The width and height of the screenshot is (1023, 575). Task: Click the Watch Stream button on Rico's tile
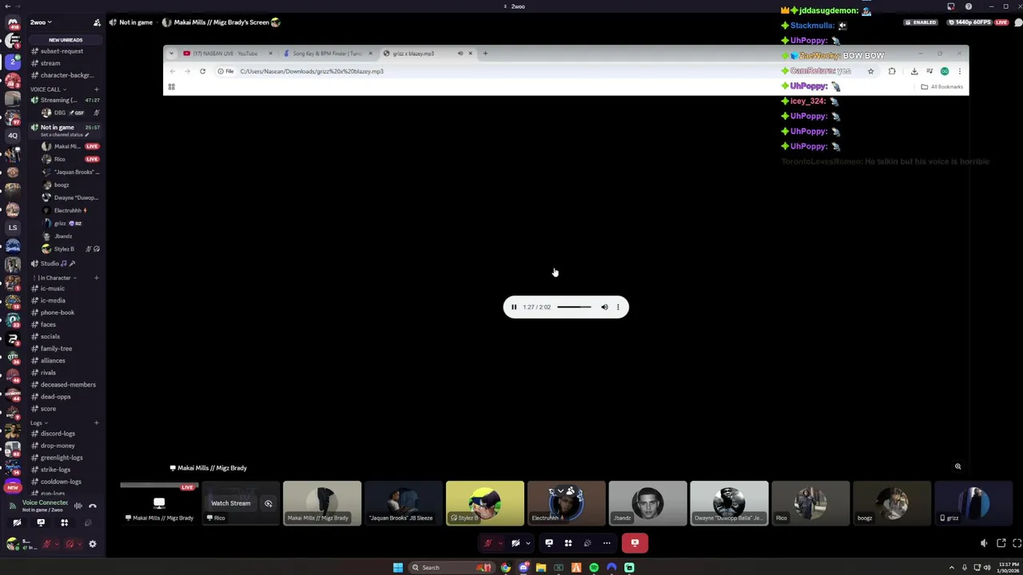(230, 503)
